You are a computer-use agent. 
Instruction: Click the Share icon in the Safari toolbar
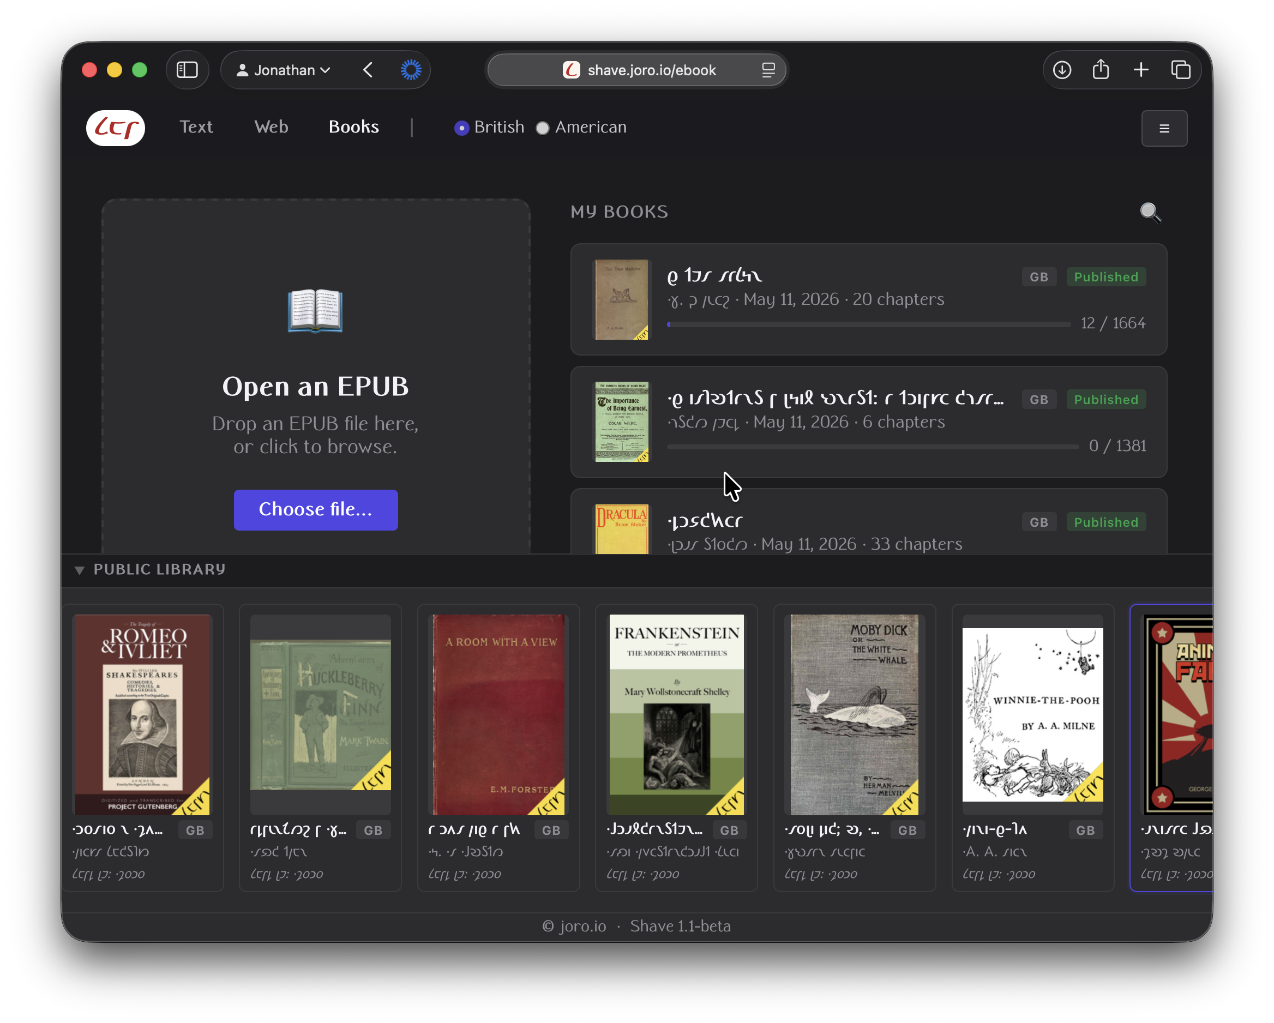pos(1101,70)
